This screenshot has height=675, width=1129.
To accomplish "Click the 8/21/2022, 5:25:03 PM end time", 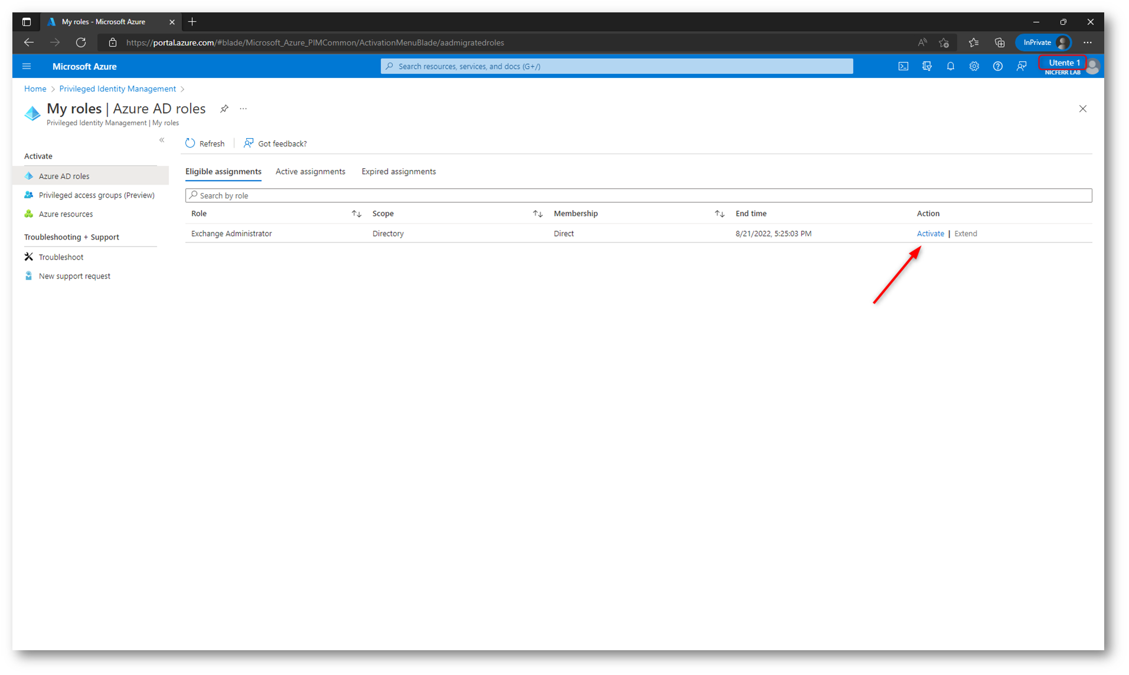I will [773, 233].
